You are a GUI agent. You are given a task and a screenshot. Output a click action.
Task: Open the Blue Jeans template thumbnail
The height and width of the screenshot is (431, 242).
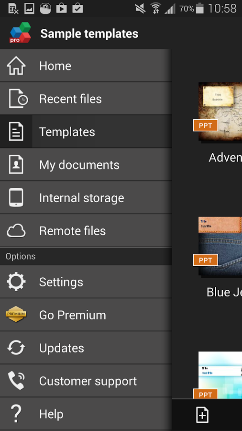click(220, 246)
